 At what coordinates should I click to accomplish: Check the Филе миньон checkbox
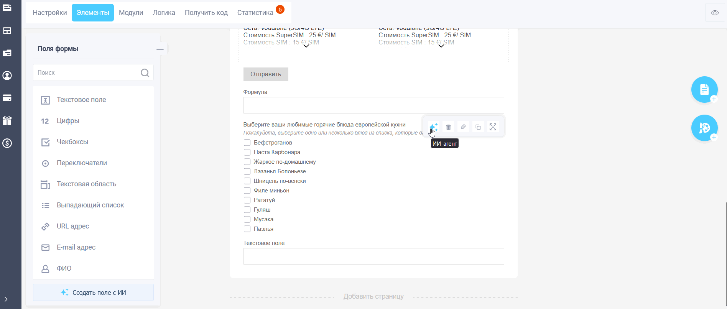click(247, 191)
